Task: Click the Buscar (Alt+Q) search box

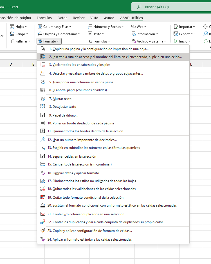Action: (171, 7)
